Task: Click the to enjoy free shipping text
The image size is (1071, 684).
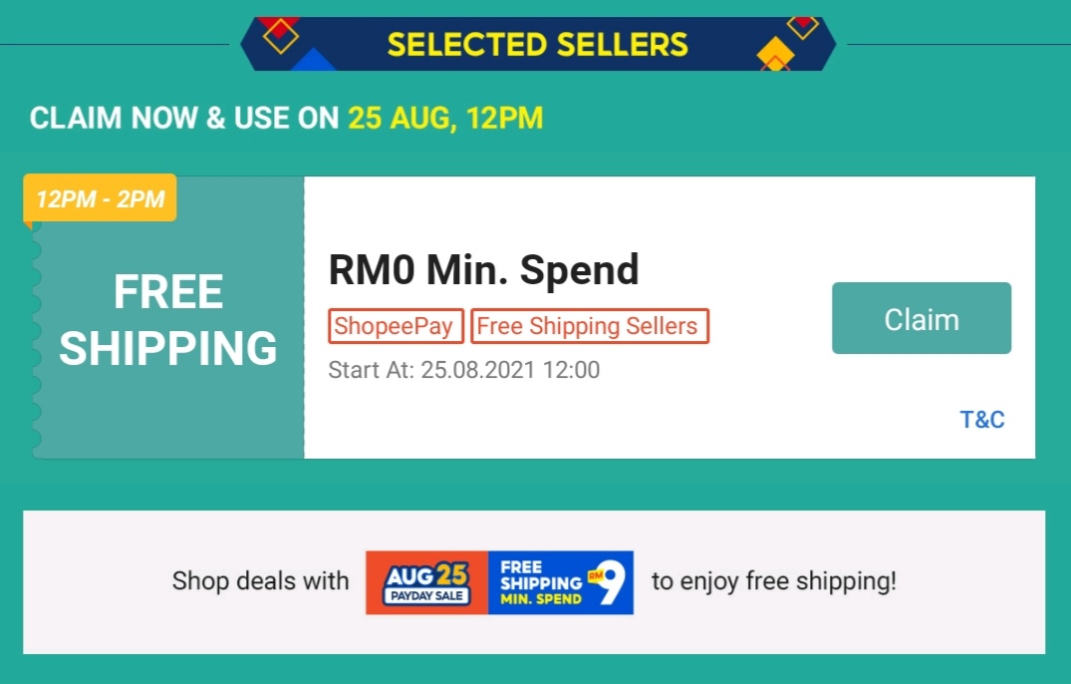Action: 774,581
